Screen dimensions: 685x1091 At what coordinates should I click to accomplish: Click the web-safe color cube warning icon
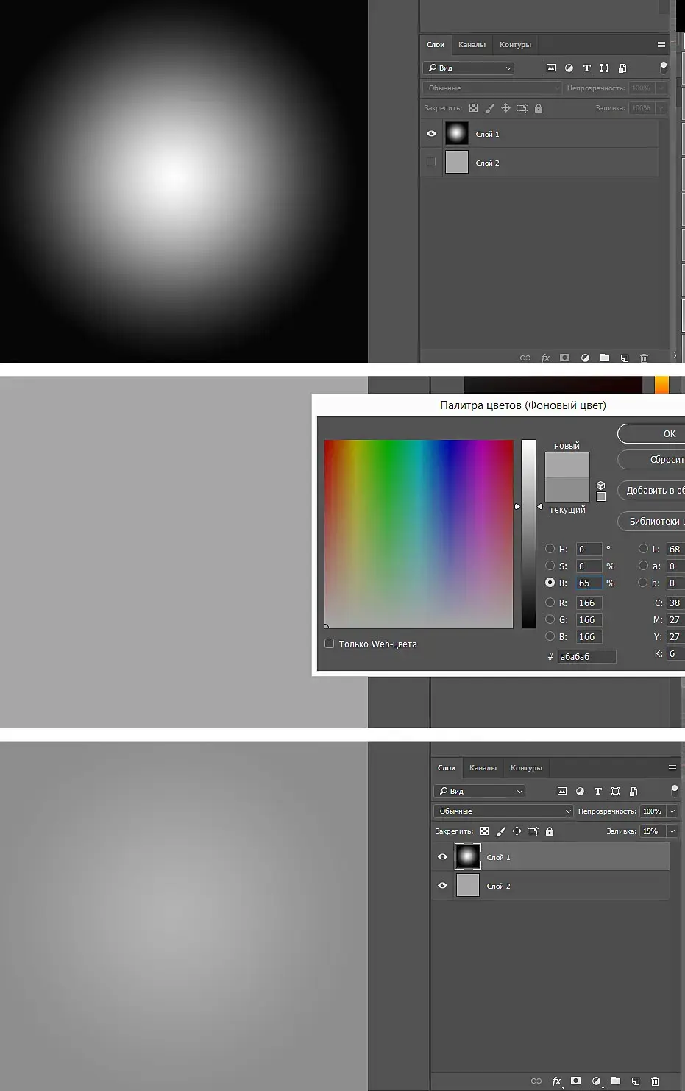(600, 485)
